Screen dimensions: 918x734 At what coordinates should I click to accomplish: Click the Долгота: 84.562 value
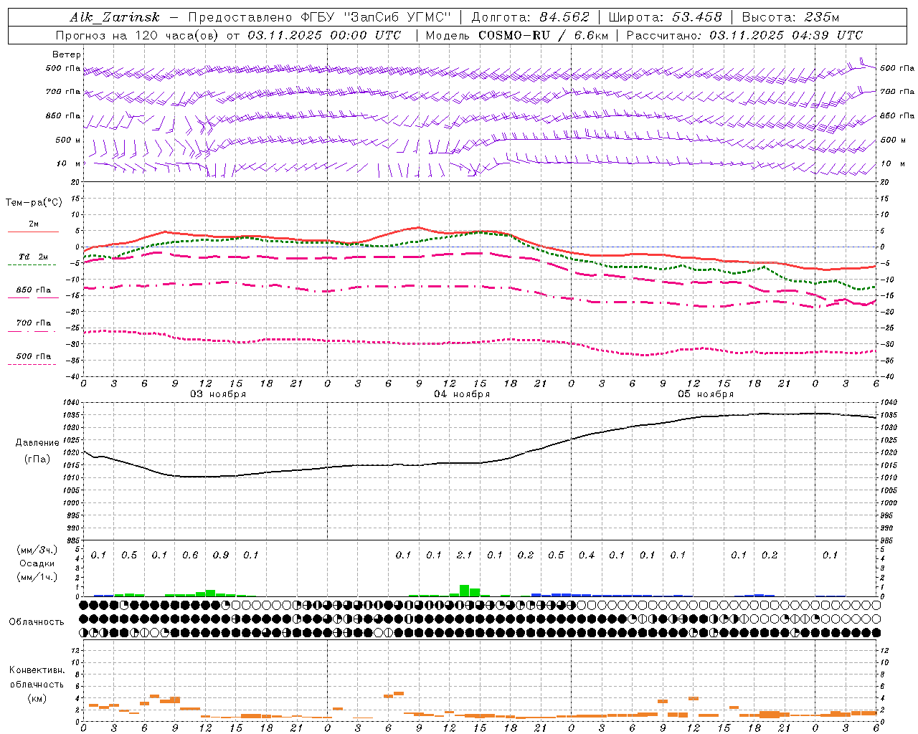tap(530, 17)
